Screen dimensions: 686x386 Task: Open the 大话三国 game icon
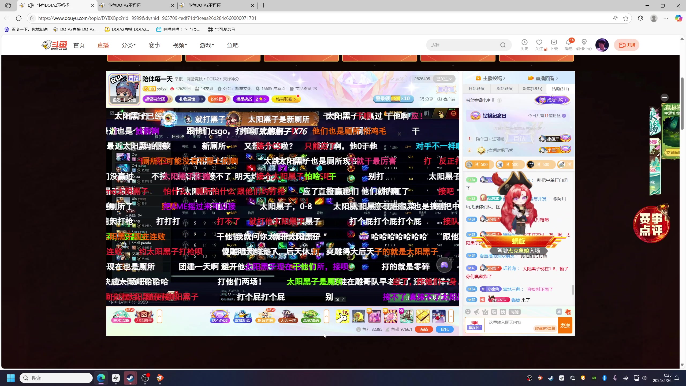288,317
